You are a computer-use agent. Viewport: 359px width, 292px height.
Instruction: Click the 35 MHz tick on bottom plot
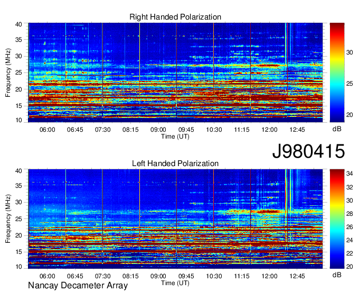coord(18,186)
